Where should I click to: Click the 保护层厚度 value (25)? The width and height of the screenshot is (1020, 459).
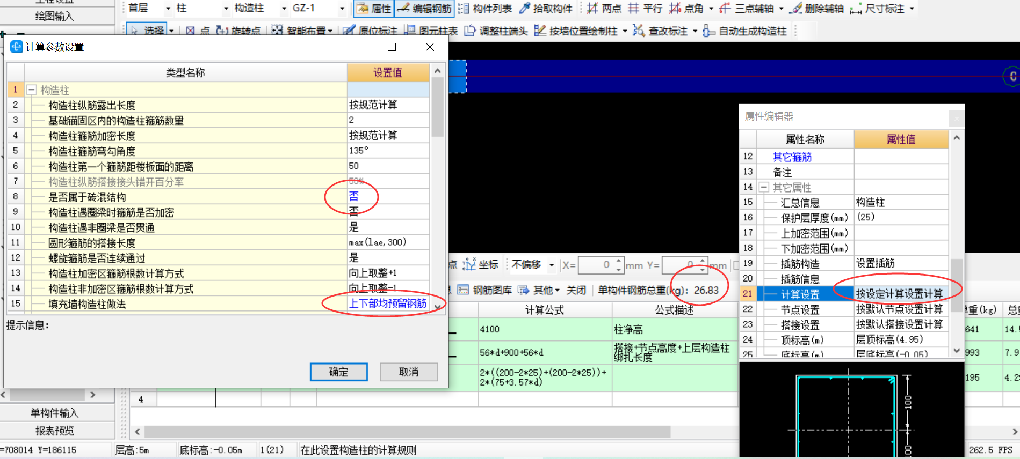click(x=901, y=217)
